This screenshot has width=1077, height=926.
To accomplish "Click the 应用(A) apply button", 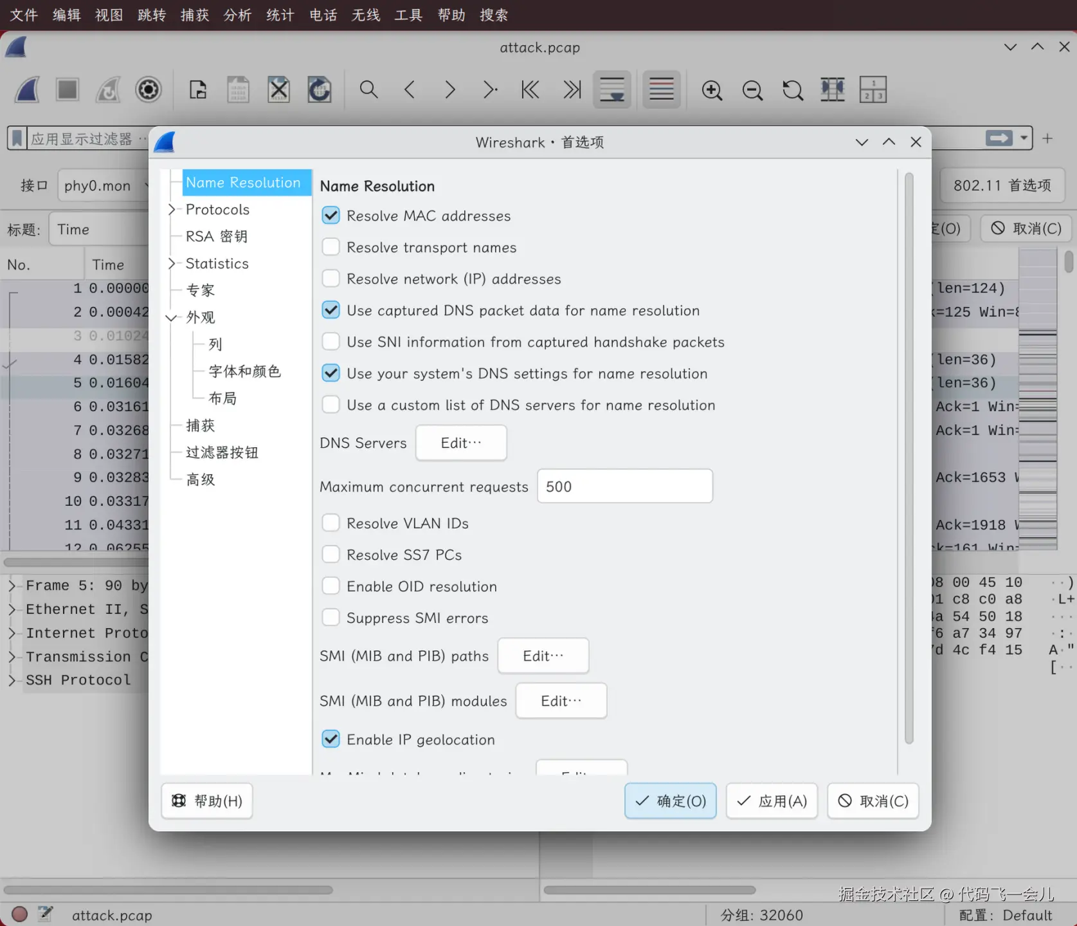I will (x=772, y=801).
